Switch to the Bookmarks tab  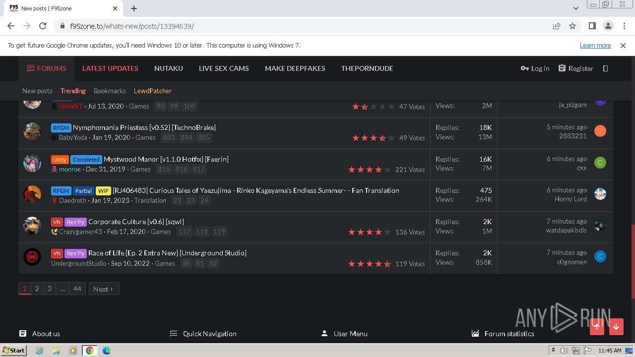point(110,91)
